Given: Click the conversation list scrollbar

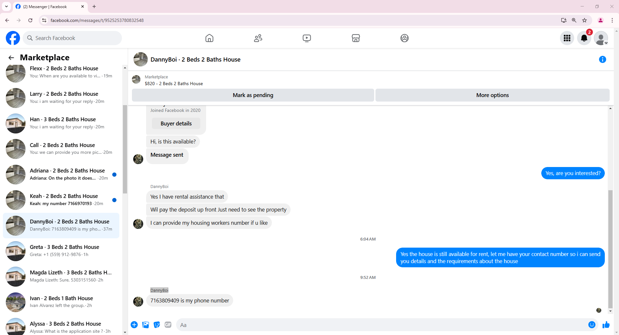Looking at the screenshot, I should click(125, 149).
